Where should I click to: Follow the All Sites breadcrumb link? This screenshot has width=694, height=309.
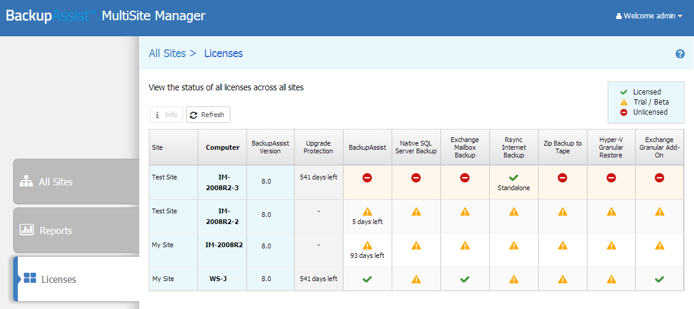[167, 53]
